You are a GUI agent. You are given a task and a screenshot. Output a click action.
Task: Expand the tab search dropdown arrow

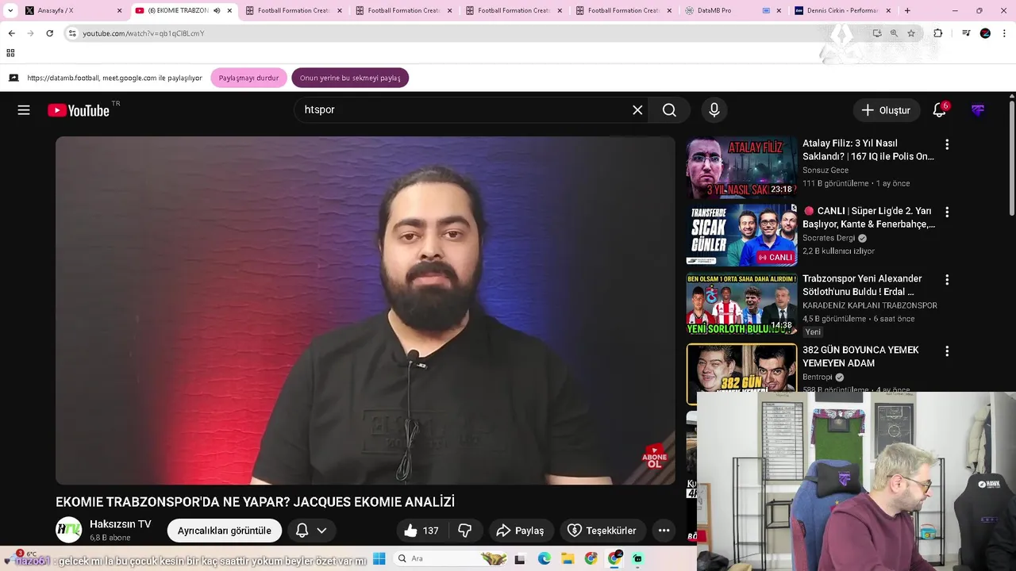10,10
